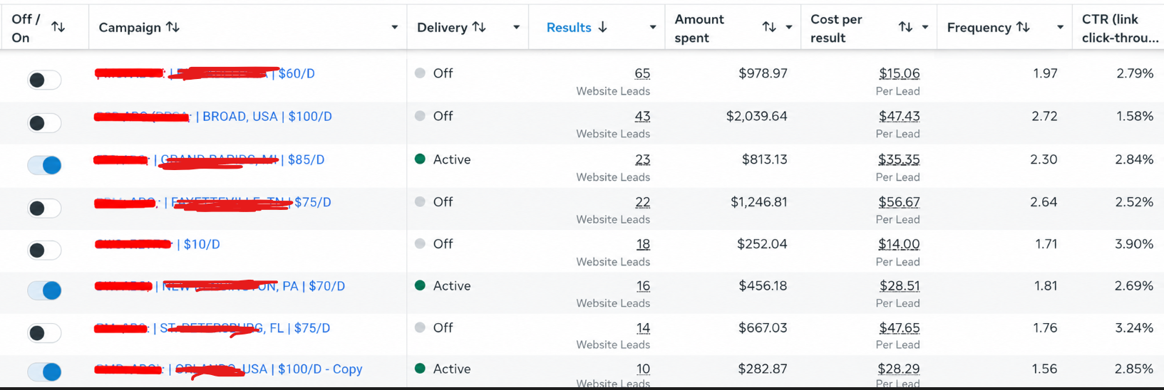Screen dimensions: 1164x390
Task: Open Frequency column dropdown caret
Action: pyautogui.click(x=1060, y=28)
